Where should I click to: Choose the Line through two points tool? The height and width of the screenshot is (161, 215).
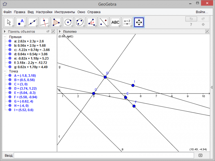32,22
